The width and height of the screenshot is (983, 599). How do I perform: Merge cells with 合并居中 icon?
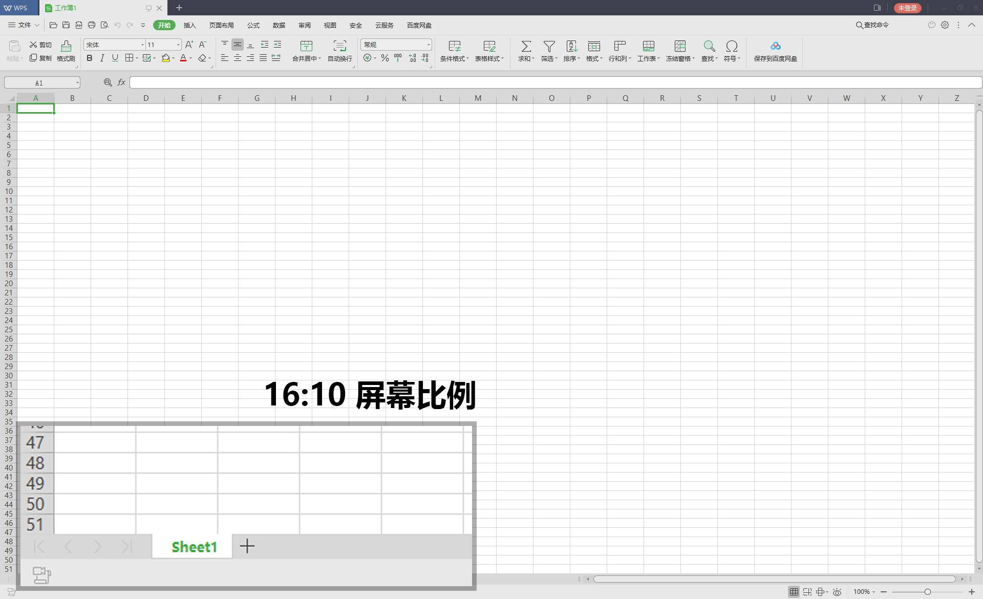click(x=306, y=51)
